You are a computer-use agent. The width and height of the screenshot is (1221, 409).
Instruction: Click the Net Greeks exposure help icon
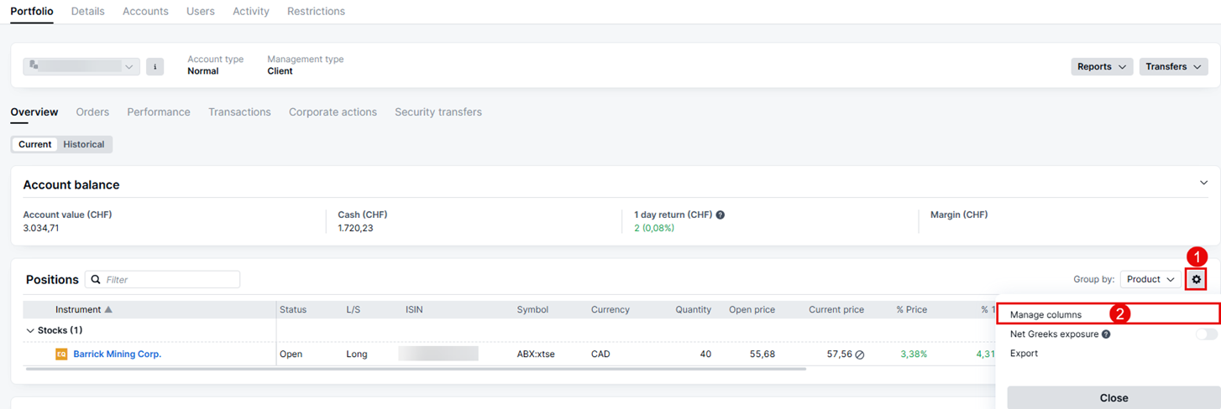(1106, 334)
